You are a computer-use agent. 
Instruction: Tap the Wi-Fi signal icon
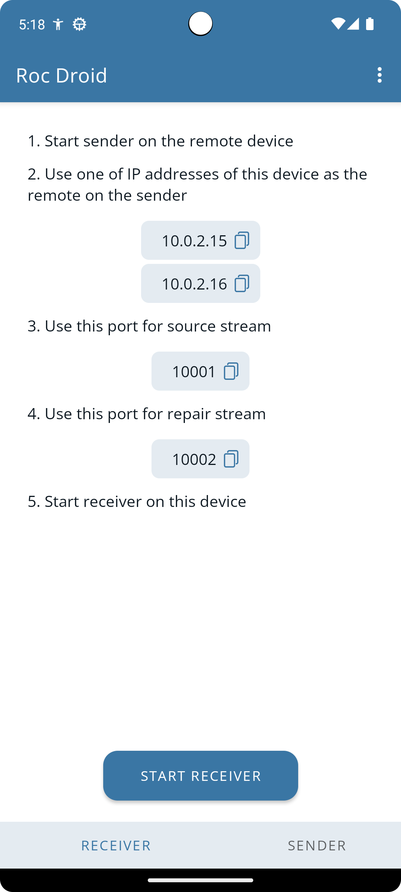338,24
